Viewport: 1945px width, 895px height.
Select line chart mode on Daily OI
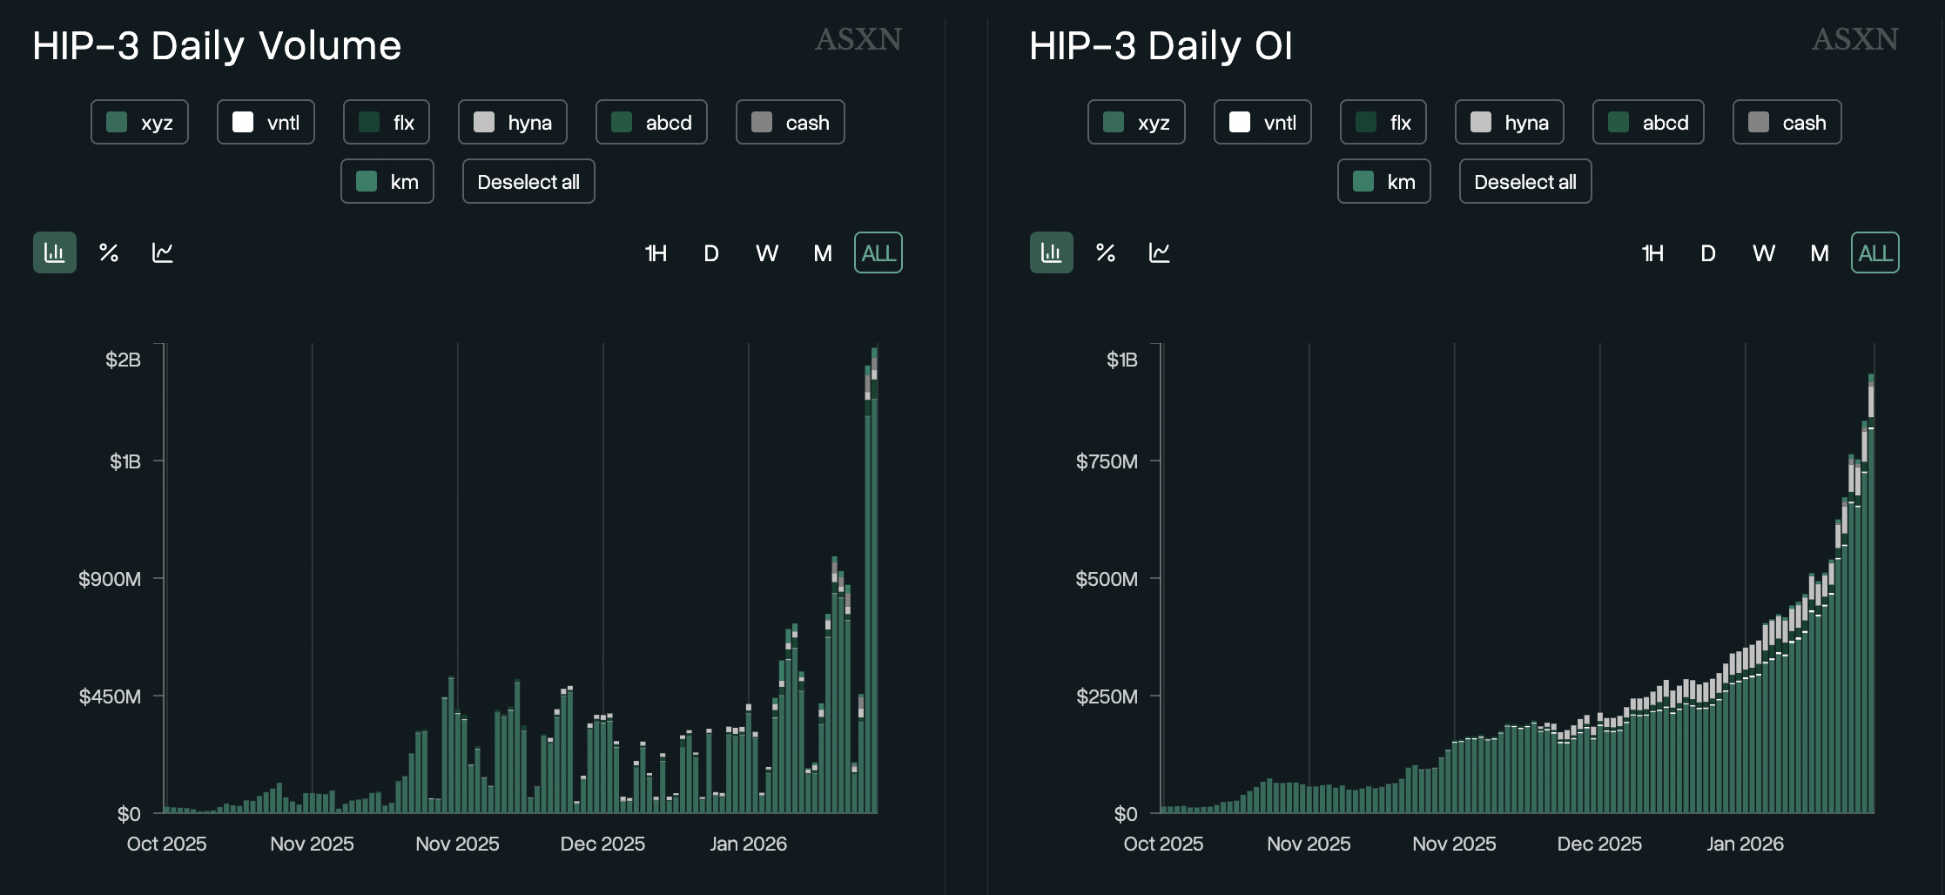pos(1158,252)
